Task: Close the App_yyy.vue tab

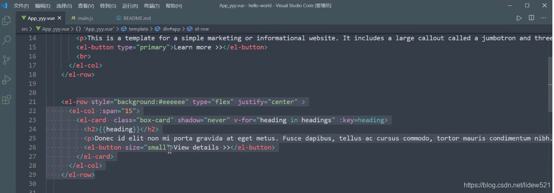Action: point(60,18)
